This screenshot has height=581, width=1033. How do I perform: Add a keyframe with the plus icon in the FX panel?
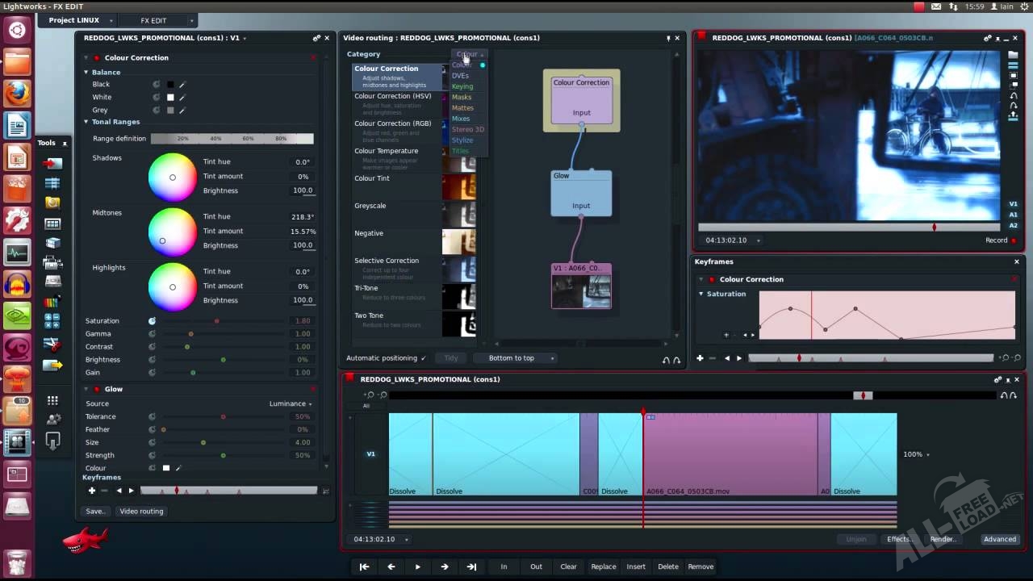pos(92,491)
